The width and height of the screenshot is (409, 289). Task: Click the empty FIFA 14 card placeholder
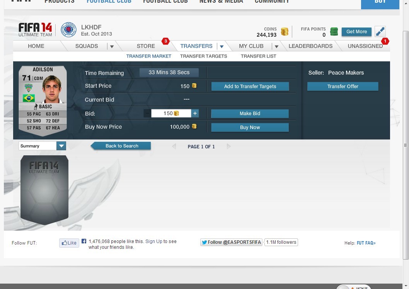pos(44,190)
